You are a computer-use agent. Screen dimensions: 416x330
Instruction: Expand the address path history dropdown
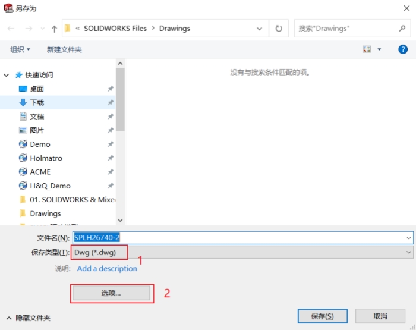[x=260, y=29]
